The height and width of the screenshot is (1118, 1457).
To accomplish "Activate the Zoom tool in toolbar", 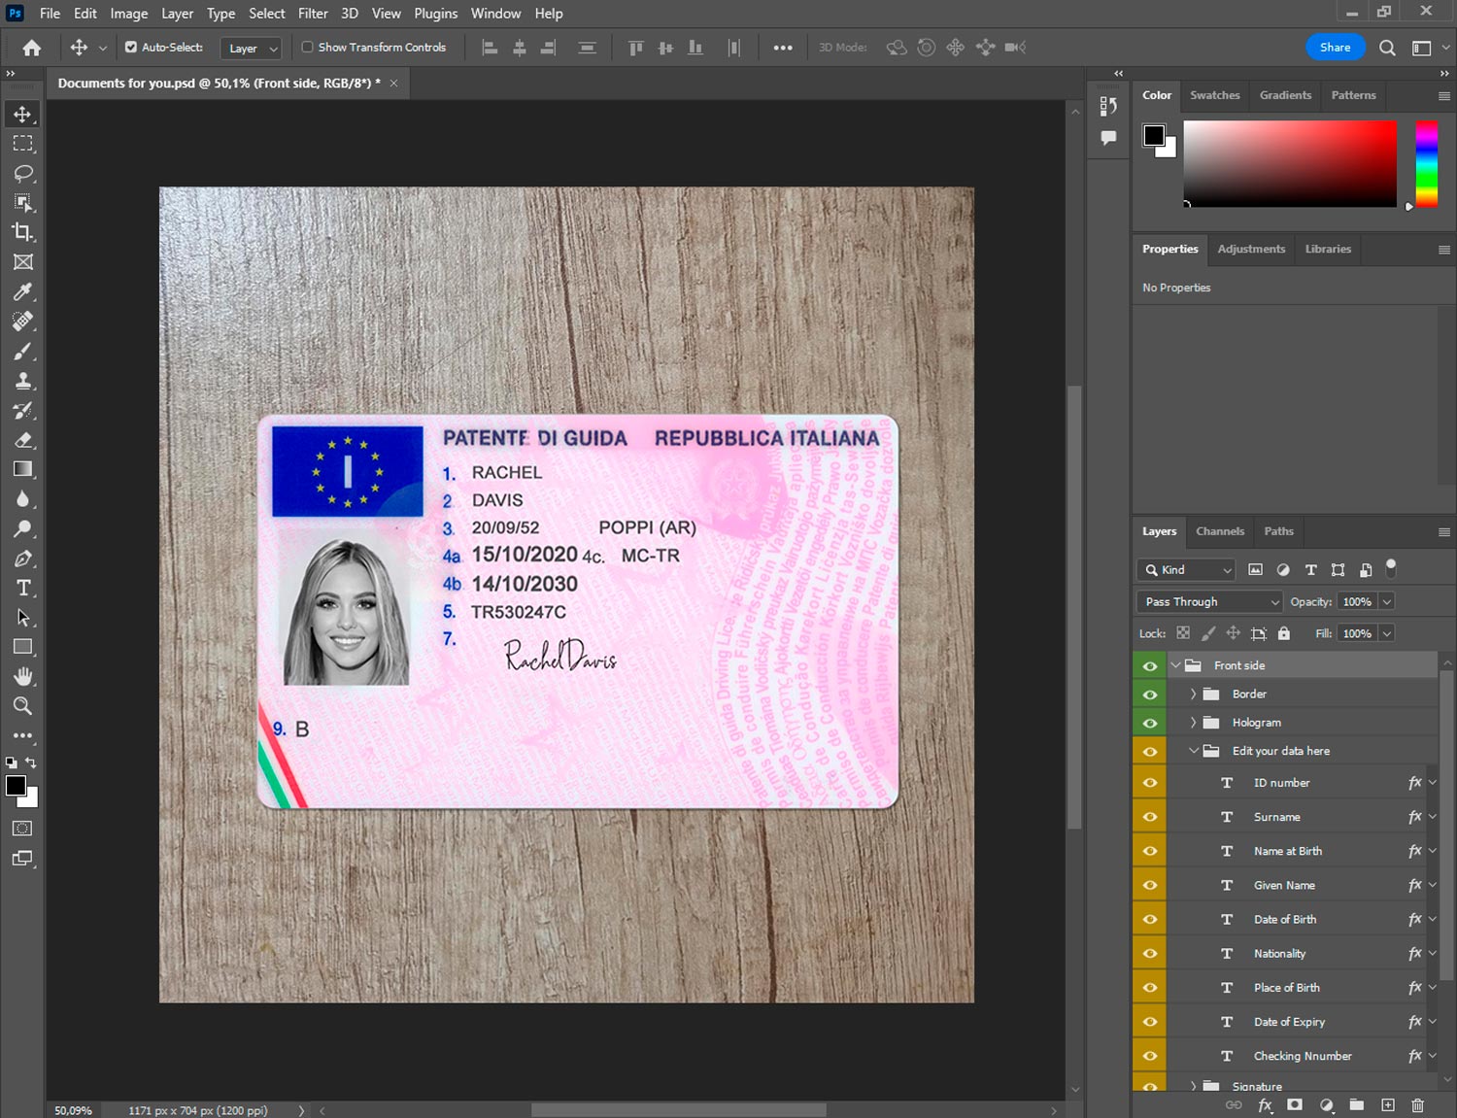I will point(23,706).
